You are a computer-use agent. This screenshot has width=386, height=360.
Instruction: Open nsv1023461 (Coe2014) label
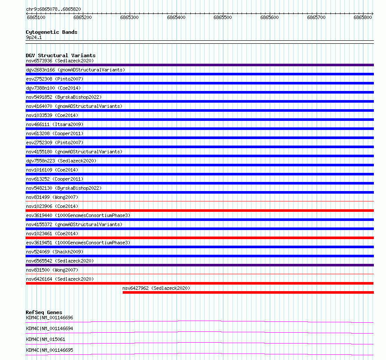[x=52, y=234]
